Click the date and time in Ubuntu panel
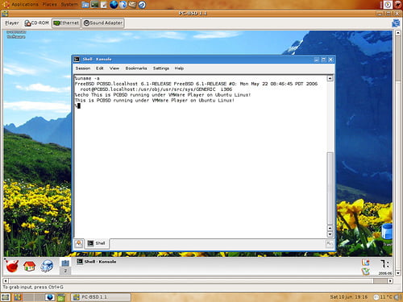The image size is (403, 302). [348, 297]
